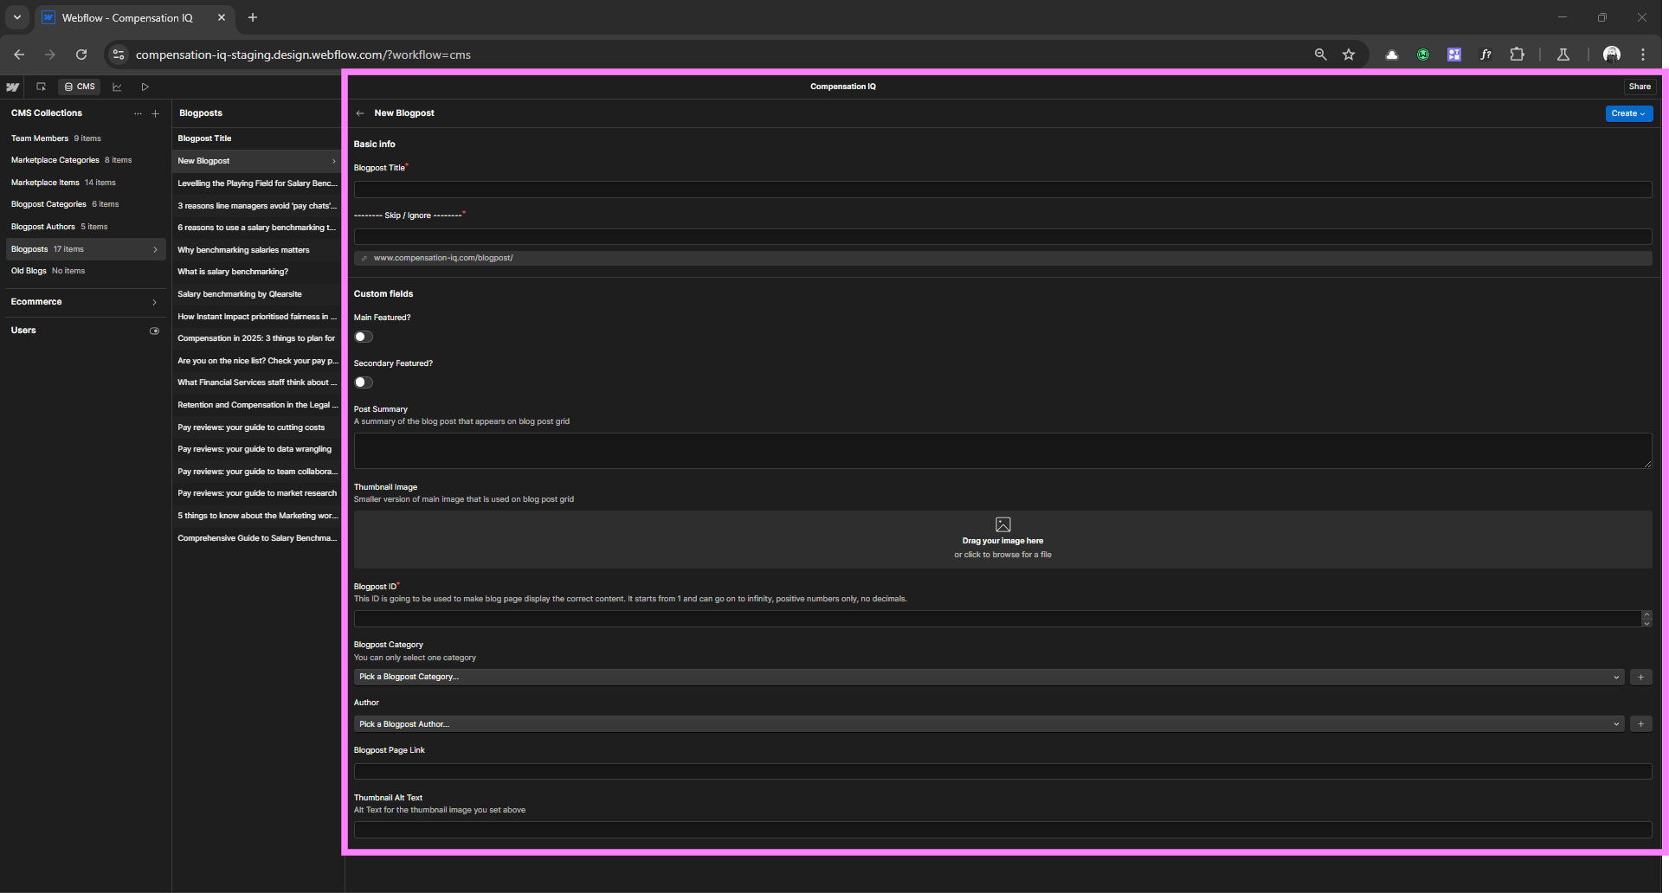Image resolution: width=1669 pixels, height=893 pixels.
Task: Click the Share button
Action: [1640, 87]
